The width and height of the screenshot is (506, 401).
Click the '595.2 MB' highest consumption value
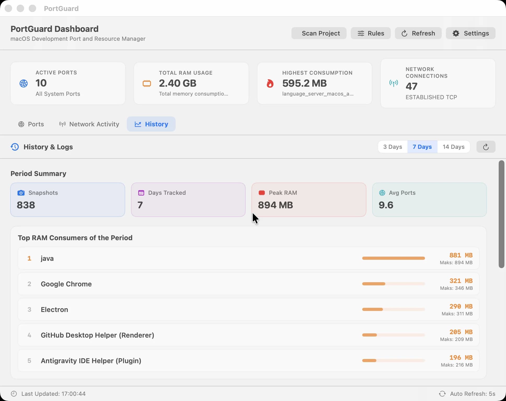point(304,83)
